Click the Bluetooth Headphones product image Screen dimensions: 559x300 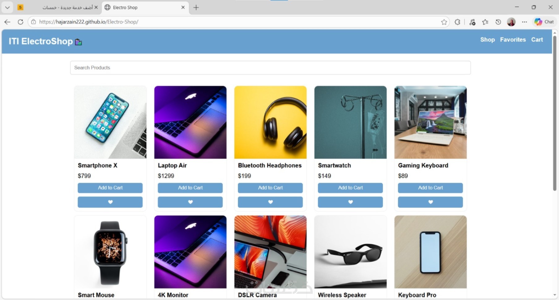270,122
